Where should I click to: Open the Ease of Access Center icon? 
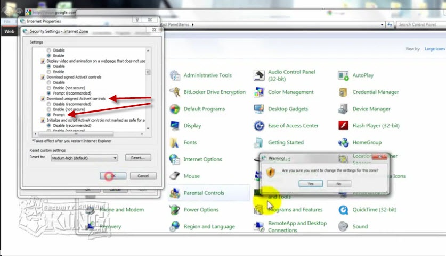[x=259, y=125]
